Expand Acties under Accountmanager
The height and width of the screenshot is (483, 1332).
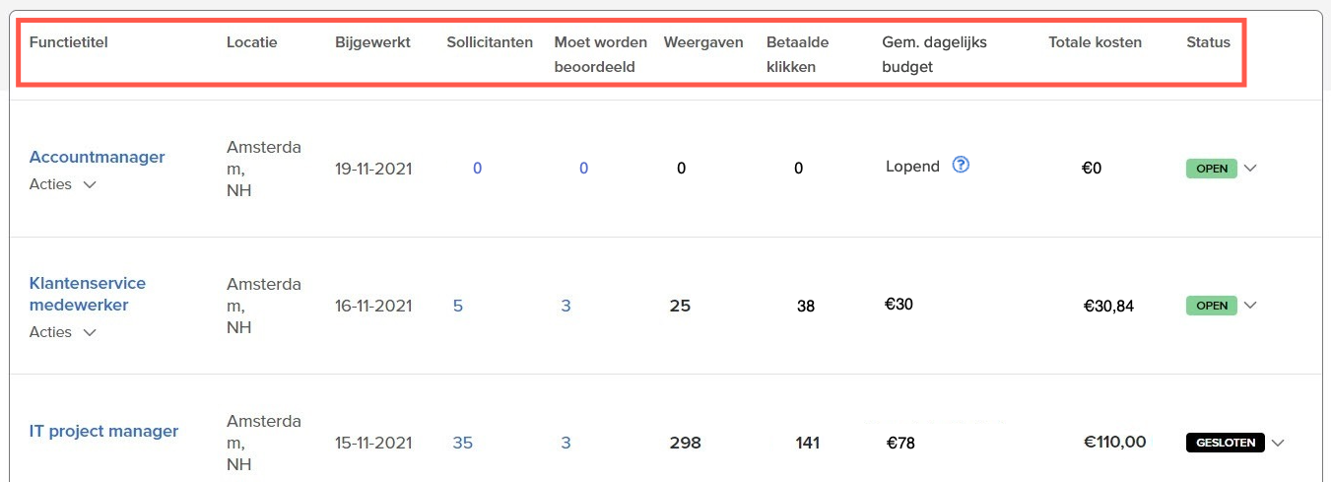[x=63, y=184]
